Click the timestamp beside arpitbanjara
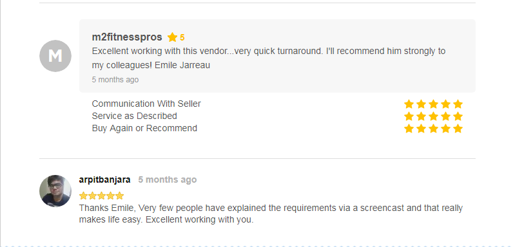This screenshot has height=247, width=513. point(168,179)
